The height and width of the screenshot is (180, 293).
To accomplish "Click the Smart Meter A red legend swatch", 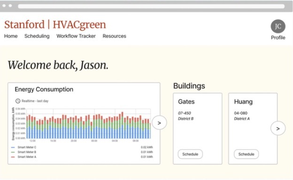I will (13, 157).
